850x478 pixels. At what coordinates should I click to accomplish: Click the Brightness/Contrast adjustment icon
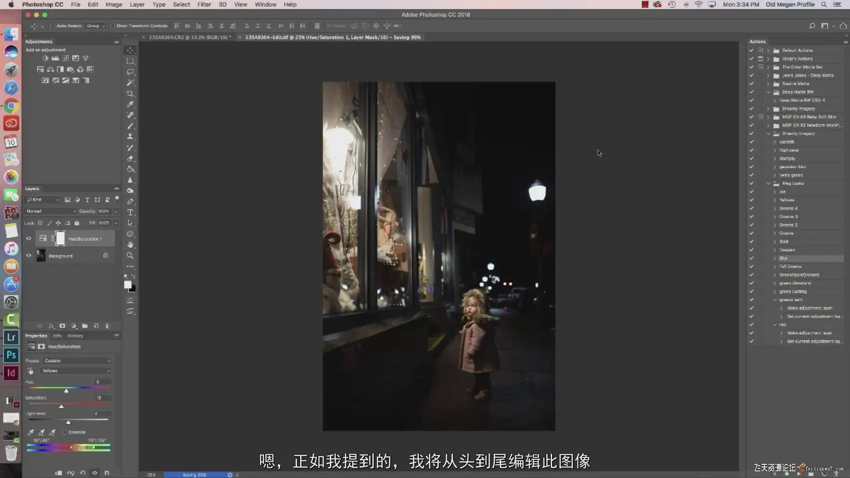click(45, 58)
